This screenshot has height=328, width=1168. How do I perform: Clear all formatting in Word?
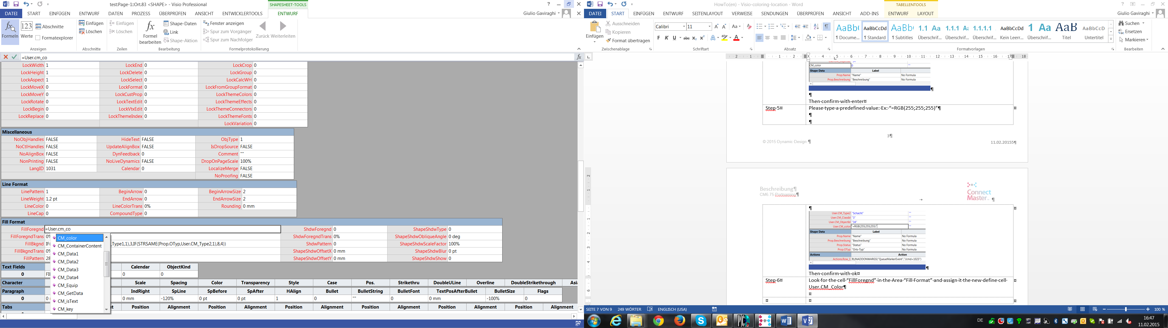[x=749, y=27]
